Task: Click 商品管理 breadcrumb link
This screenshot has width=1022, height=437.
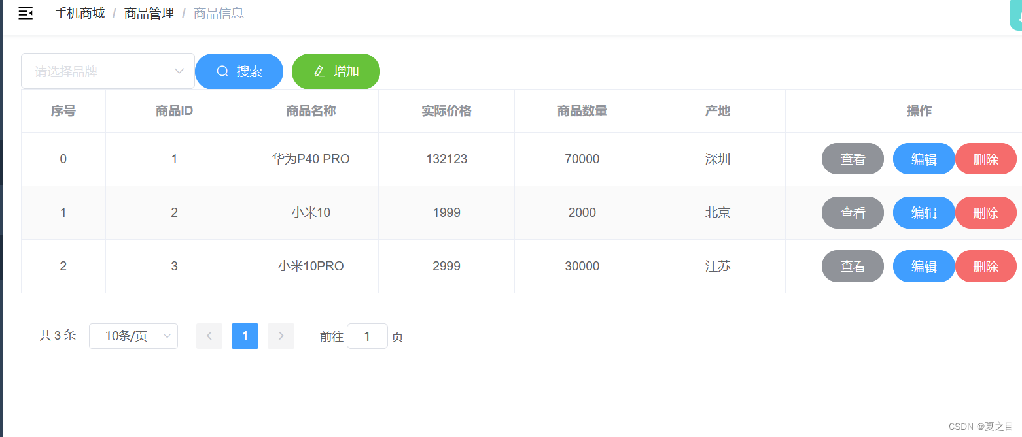Action: coord(149,14)
